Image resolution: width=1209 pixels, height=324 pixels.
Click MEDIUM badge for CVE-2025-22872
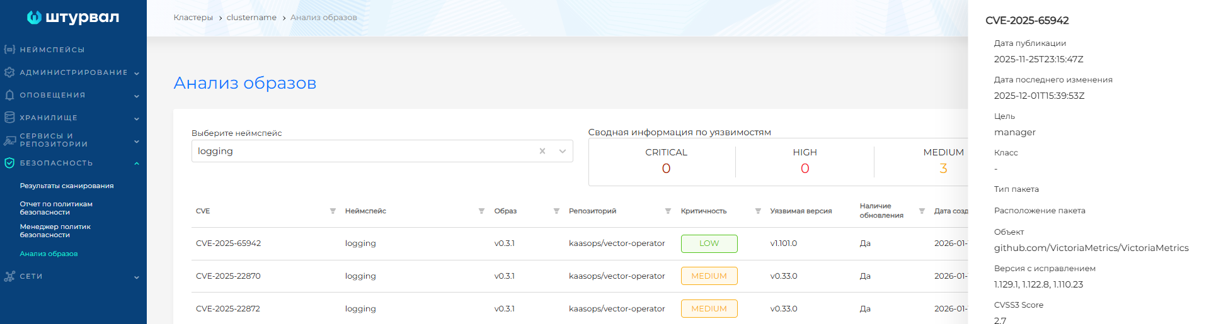point(709,309)
